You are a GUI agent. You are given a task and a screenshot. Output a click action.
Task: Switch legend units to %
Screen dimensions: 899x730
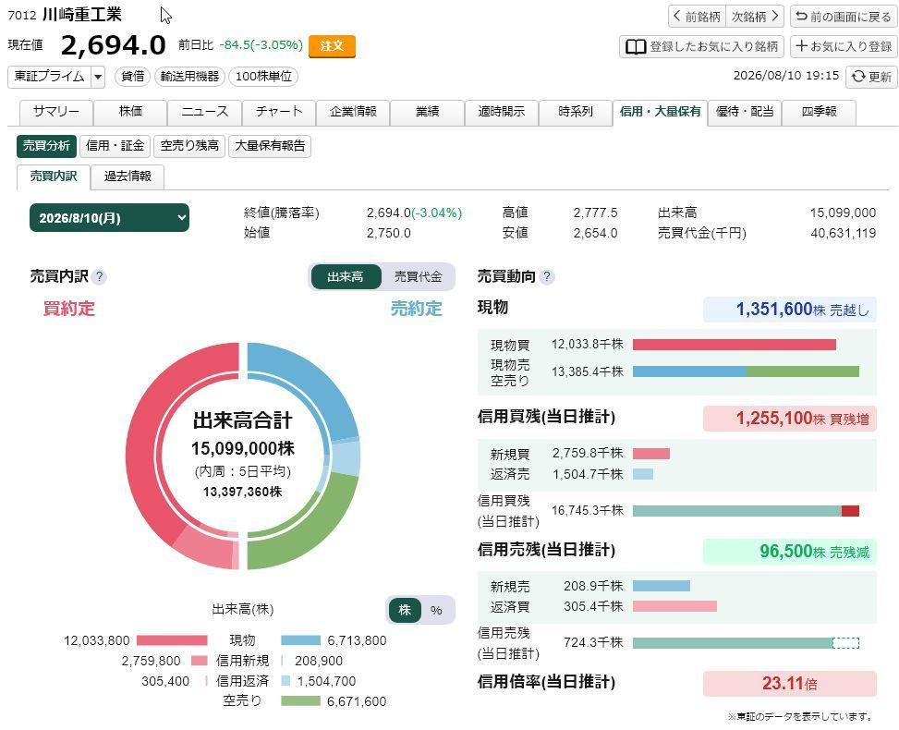coord(436,610)
